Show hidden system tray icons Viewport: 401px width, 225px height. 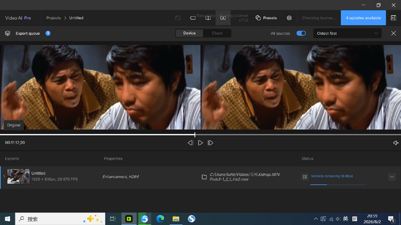tap(316, 219)
